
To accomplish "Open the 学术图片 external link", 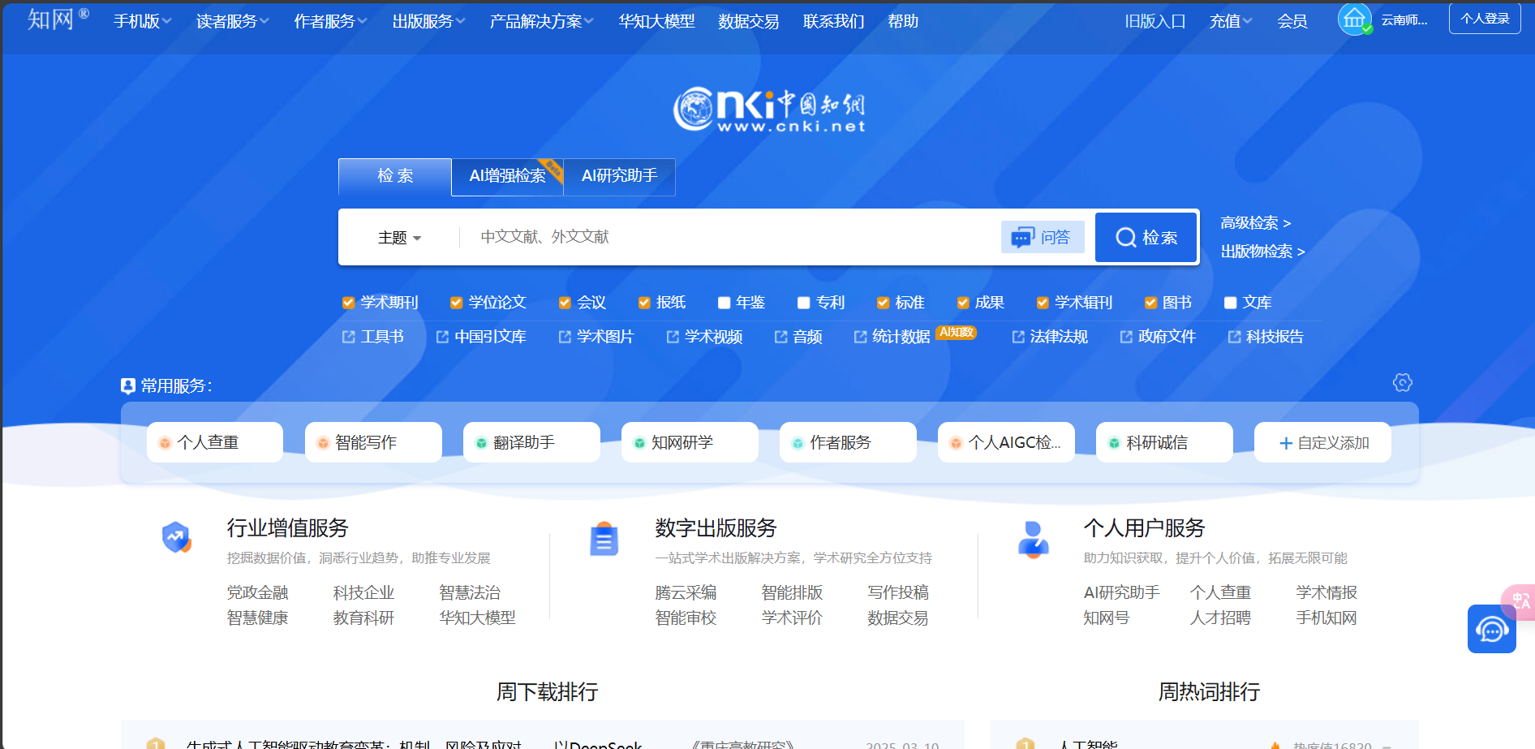I will pos(596,337).
